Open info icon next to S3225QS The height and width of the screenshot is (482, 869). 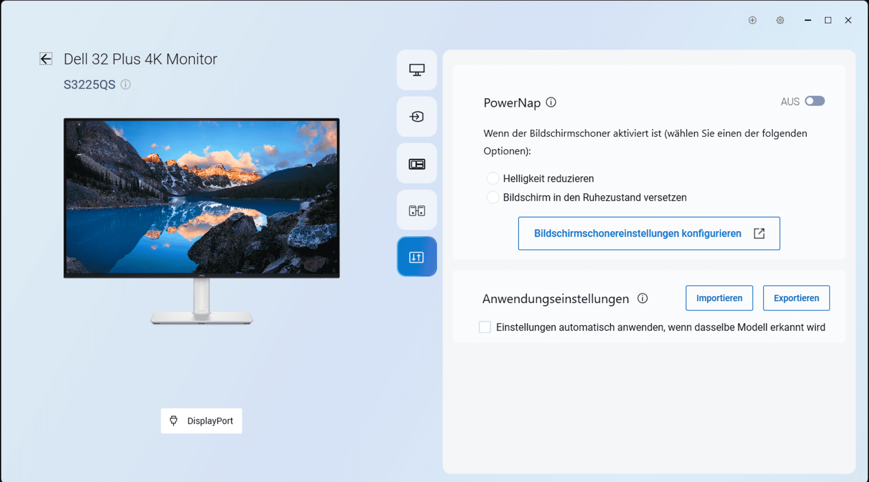tap(126, 84)
